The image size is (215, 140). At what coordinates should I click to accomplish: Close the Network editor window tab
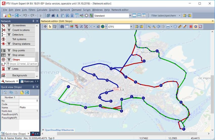point(212,21)
